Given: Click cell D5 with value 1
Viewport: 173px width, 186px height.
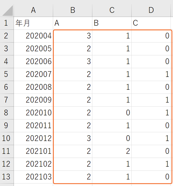Looking at the screenshot, I should 151,74.
